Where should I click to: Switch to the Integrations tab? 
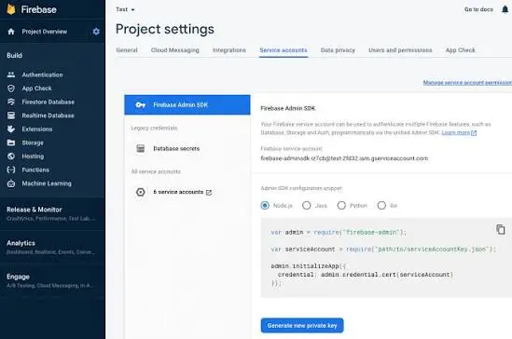click(229, 50)
